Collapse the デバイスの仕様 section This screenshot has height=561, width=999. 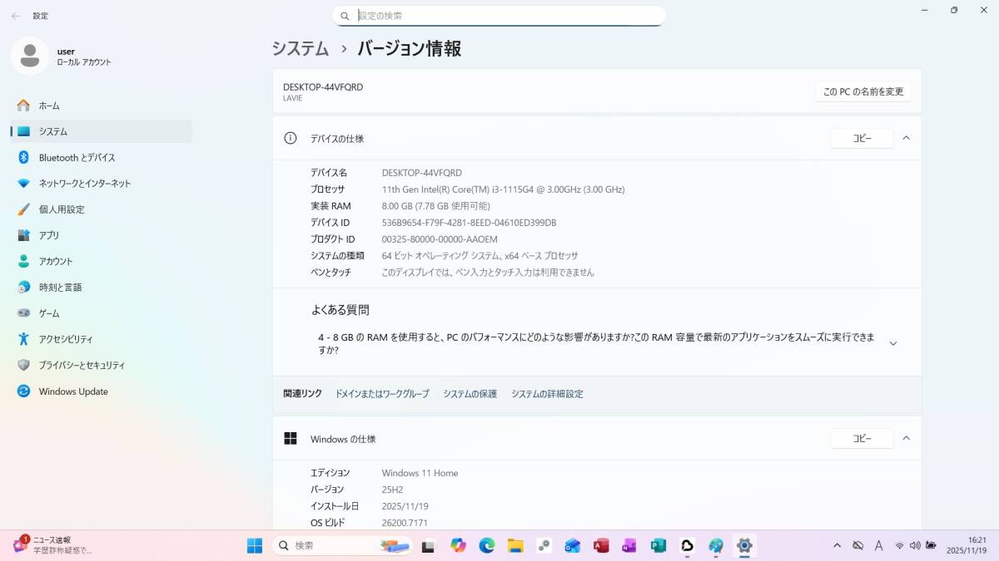tap(907, 138)
